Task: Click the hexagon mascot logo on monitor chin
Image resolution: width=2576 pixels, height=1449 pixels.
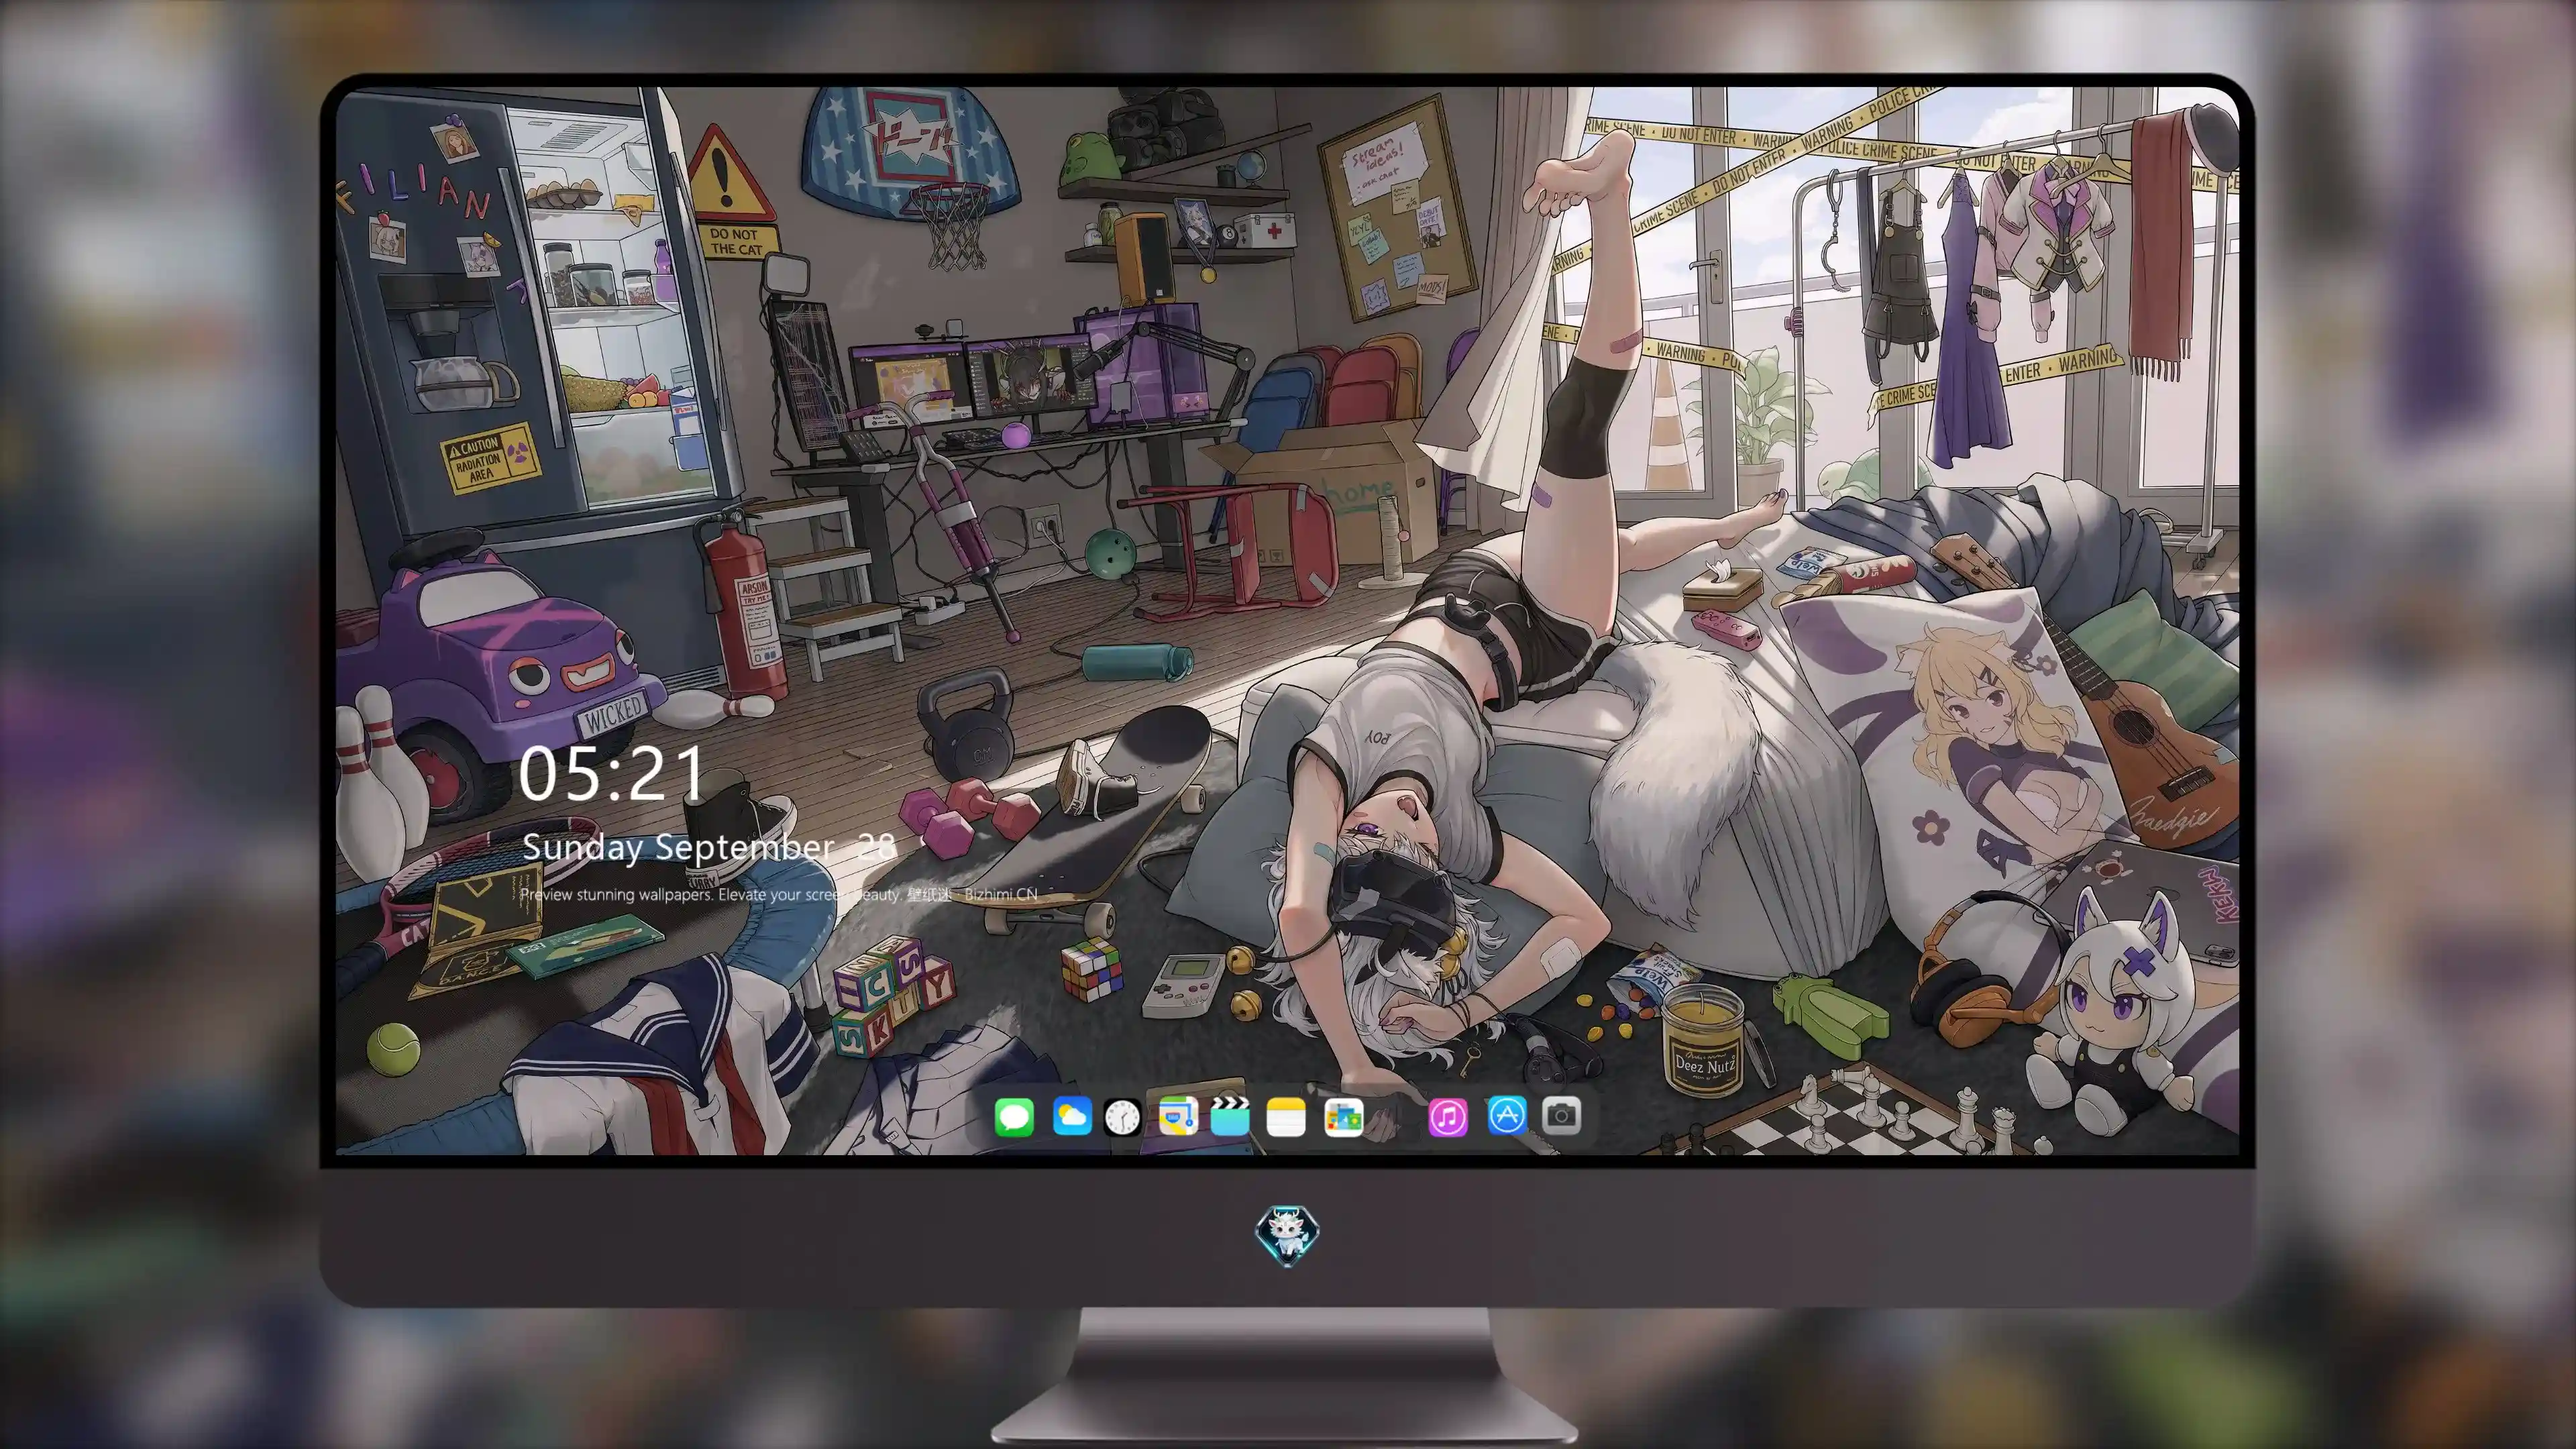Action: [x=1287, y=1235]
